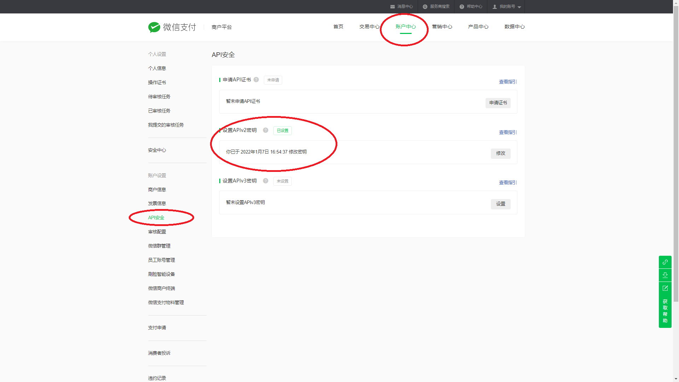Click the service provider search icon
The image size is (679, 382).
[425, 7]
